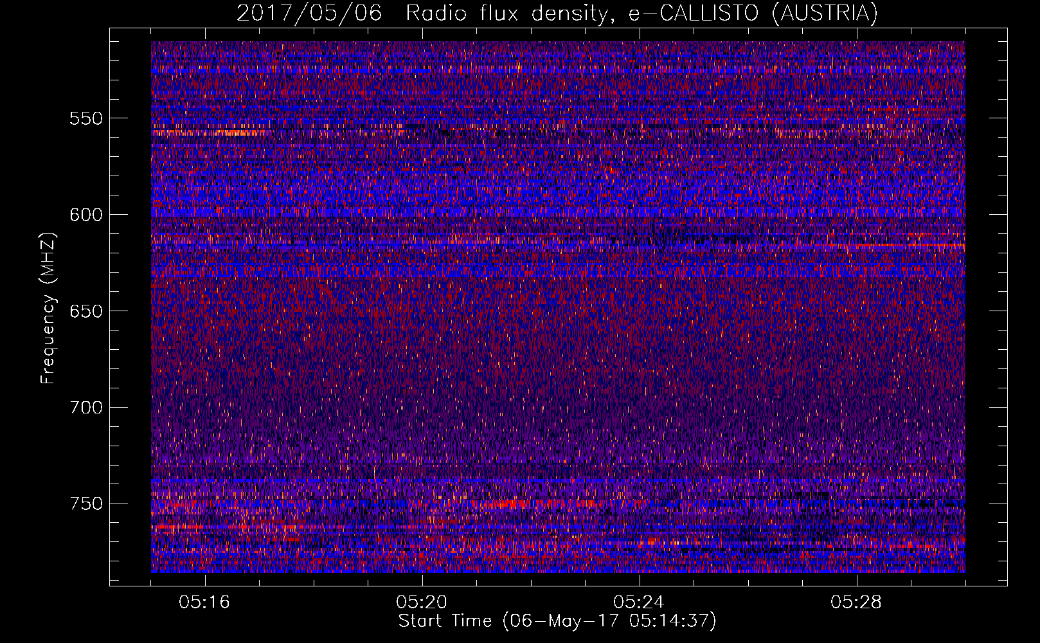
Task: Select the 'Frequency (MHZ)' axis label
Action: [x=48, y=309]
